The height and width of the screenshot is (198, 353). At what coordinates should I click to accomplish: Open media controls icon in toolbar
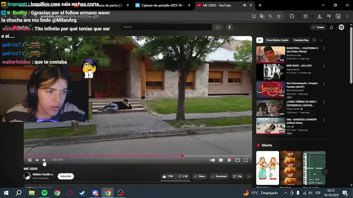(329, 16)
